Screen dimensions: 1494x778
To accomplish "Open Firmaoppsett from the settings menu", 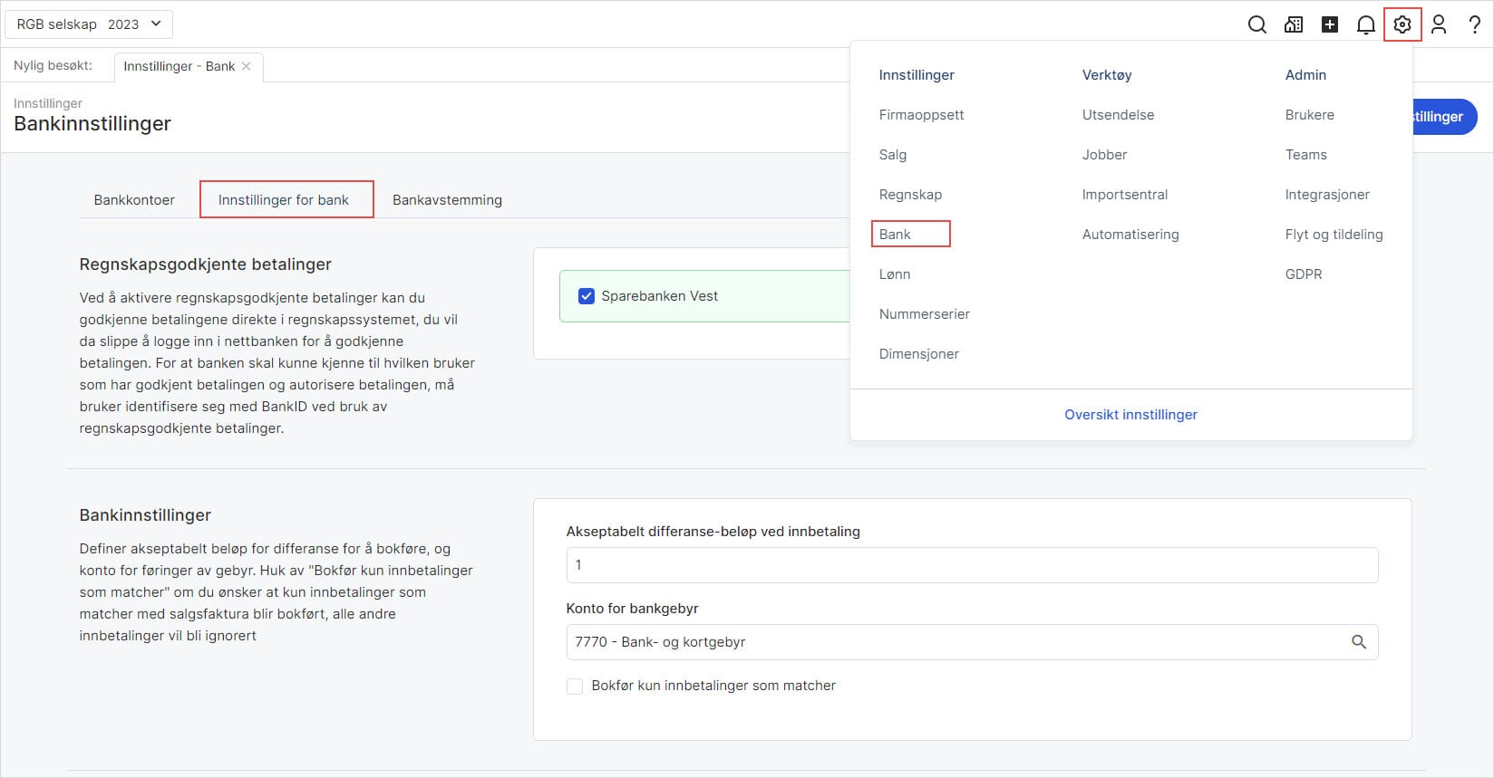I will coord(921,115).
